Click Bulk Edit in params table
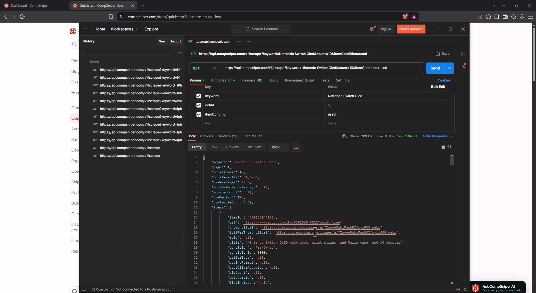 [x=438, y=87]
